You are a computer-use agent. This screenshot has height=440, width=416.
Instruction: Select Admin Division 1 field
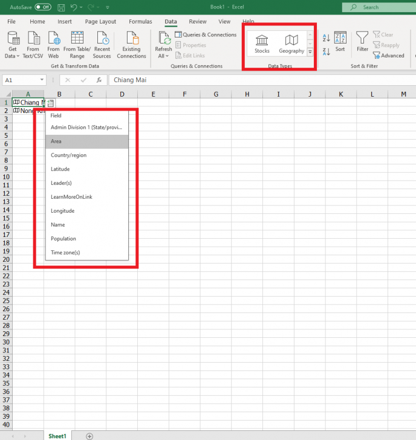(x=86, y=128)
